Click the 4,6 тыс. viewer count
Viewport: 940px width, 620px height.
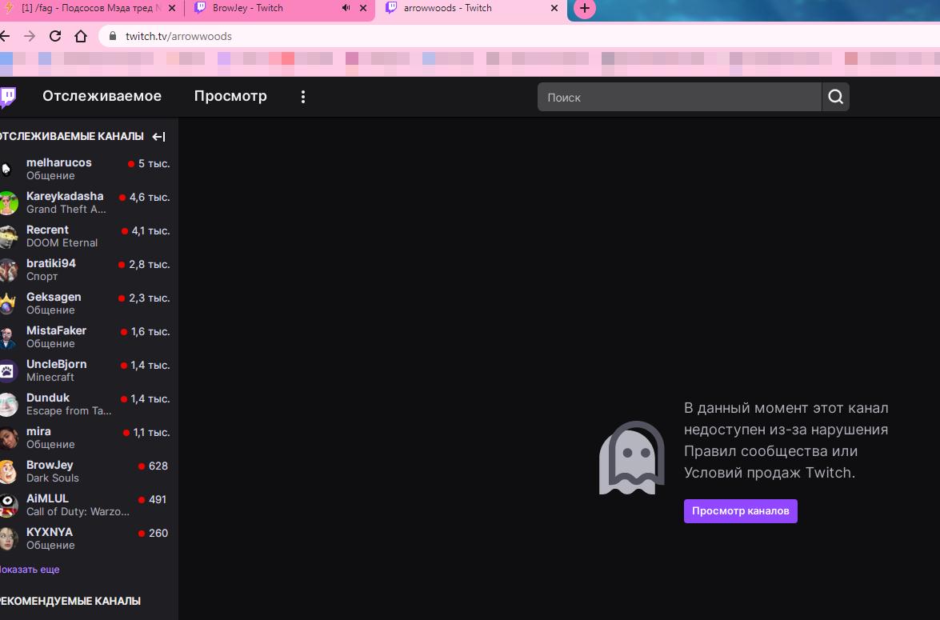pos(150,198)
